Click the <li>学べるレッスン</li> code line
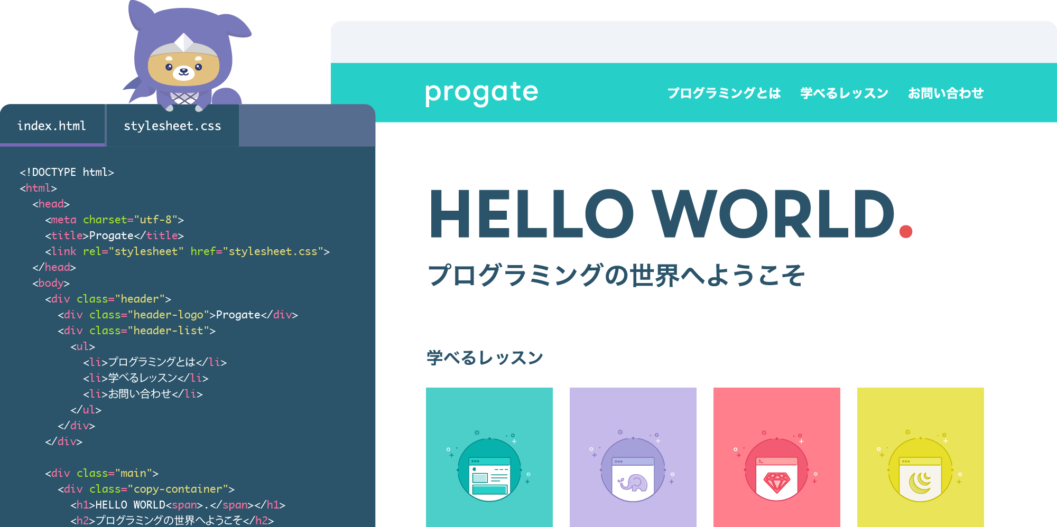The image size is (1057, 527). [145, 378]
